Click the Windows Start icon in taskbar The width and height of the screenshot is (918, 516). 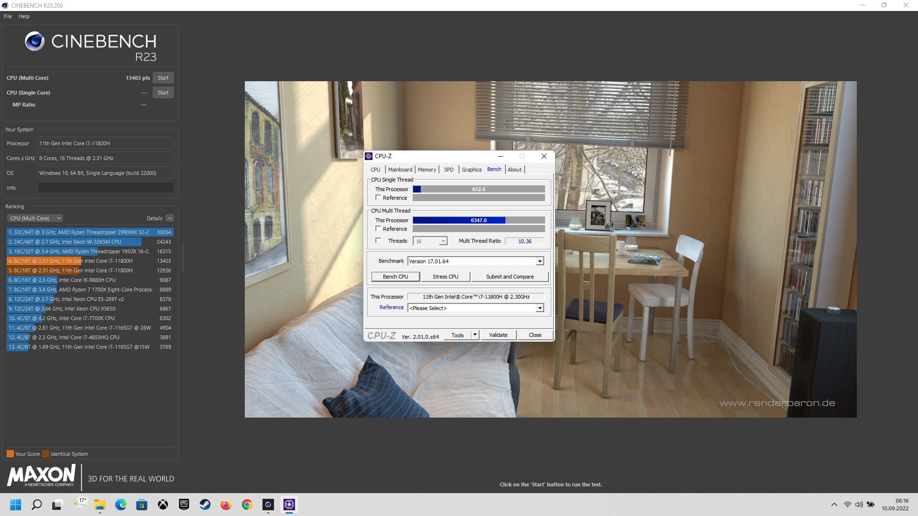point(15,505)
